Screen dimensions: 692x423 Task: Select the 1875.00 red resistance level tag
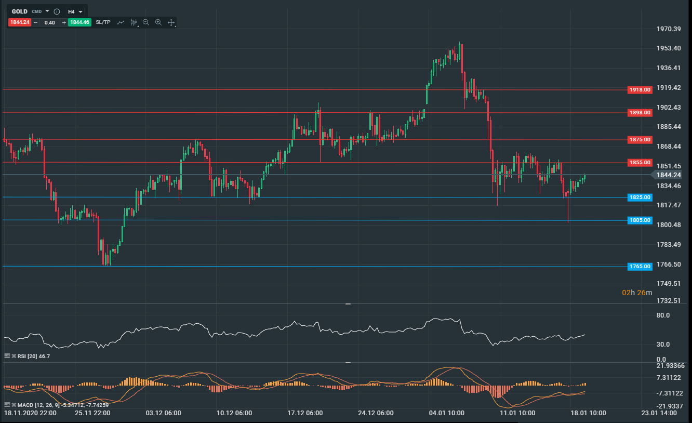(x=640, y=140)
